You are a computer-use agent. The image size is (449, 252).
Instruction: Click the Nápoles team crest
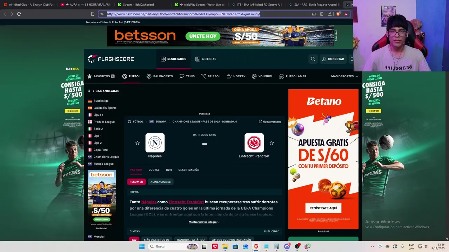(x=155, y=143)
